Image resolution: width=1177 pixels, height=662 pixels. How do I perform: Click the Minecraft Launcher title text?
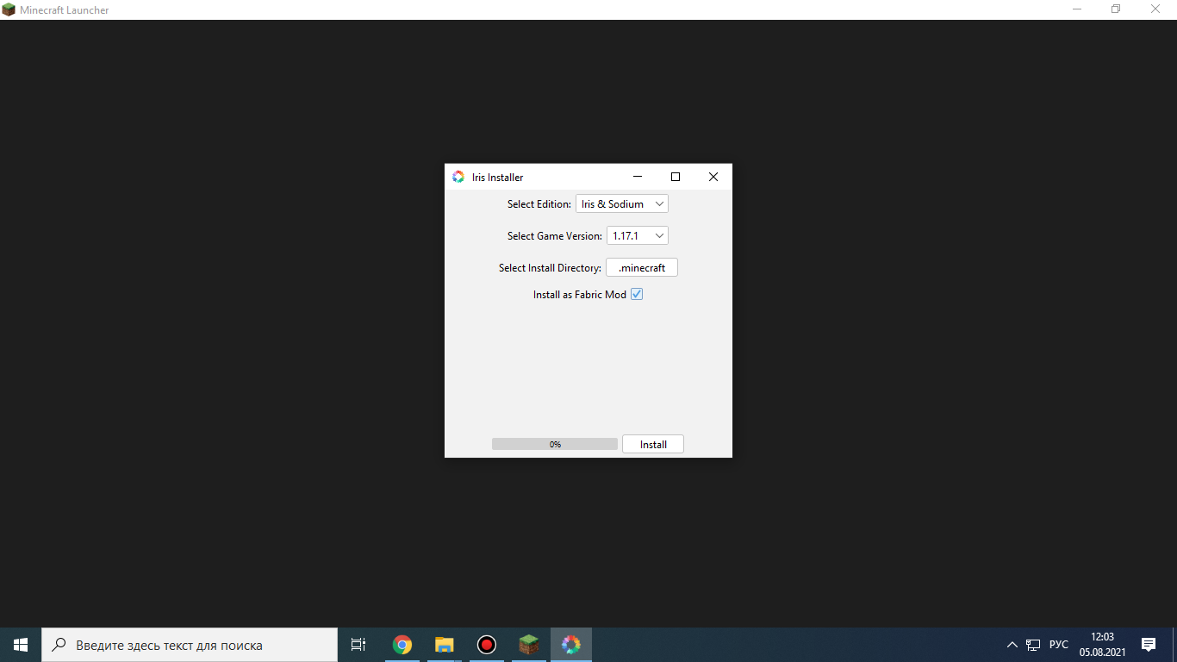pos(65,10)
